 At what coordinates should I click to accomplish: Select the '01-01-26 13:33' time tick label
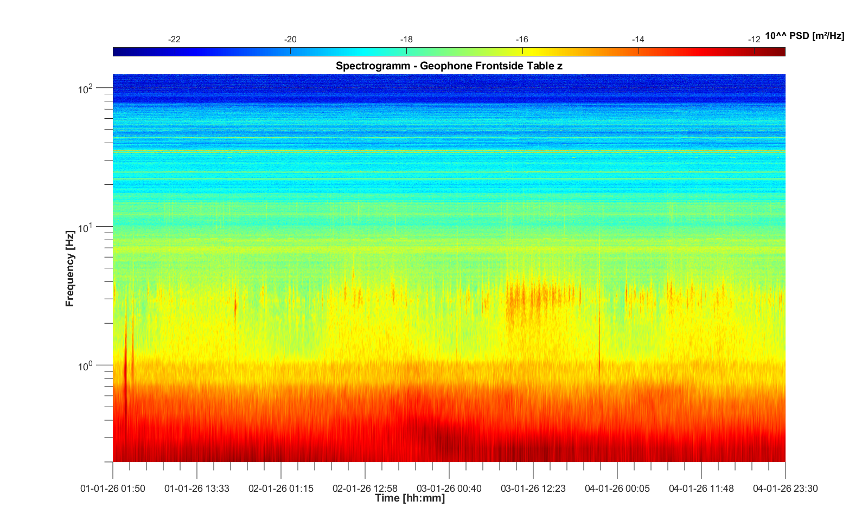pyautogui.click(x=197, y=489)
